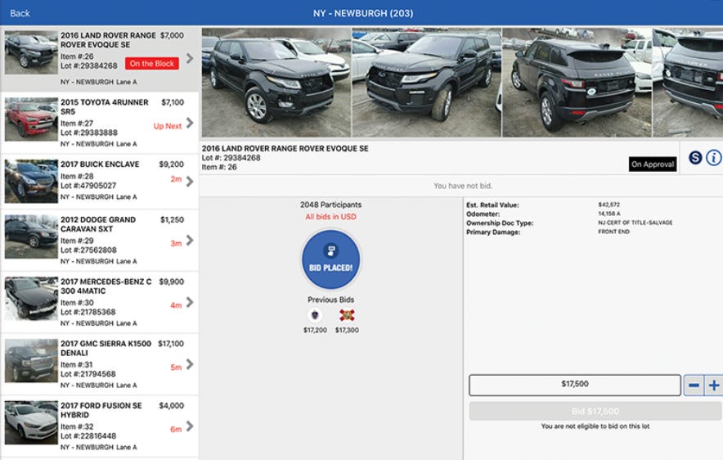Expand the GMC Sierra K1500 row chevron
Screen dimensions: 723x460
point(190,364)
